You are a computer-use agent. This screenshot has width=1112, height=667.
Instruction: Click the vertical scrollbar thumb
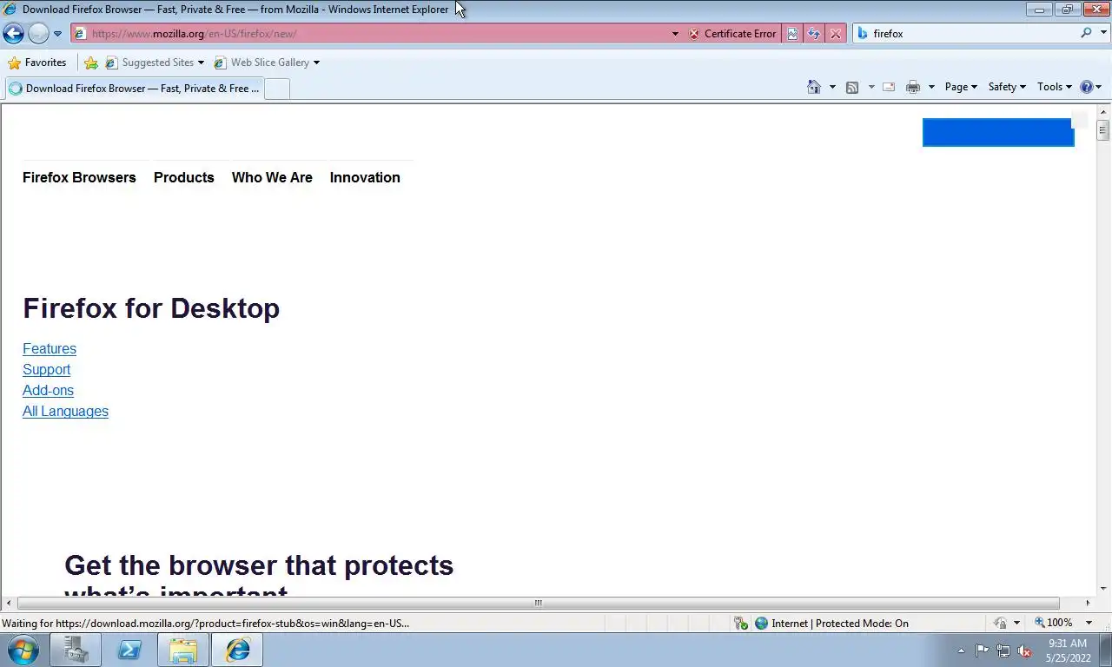coord(1102,131)
